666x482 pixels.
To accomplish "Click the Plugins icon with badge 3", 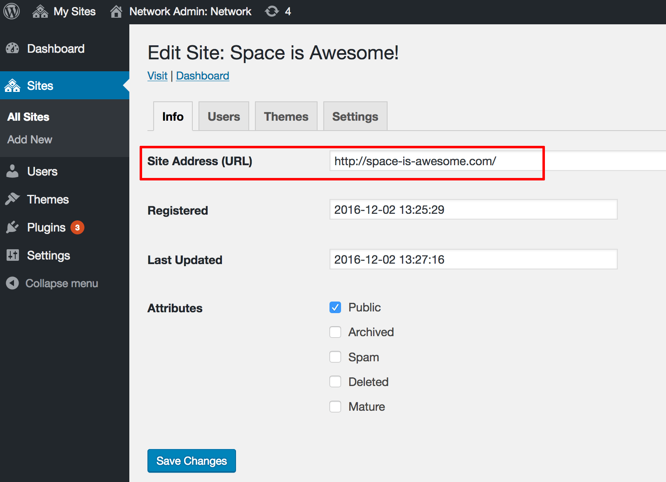I will click(12, 227).
